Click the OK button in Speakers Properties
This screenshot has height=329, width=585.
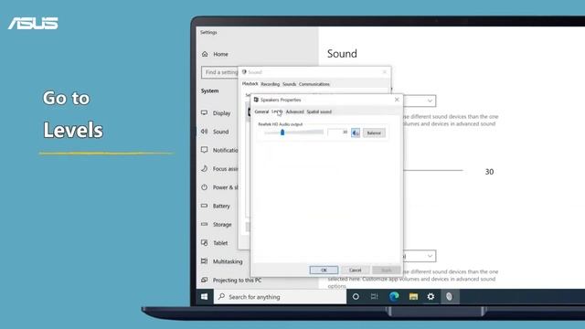(x=324, y=270)
